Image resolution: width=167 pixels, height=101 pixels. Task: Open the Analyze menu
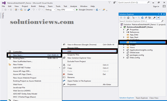coord(74,6)
